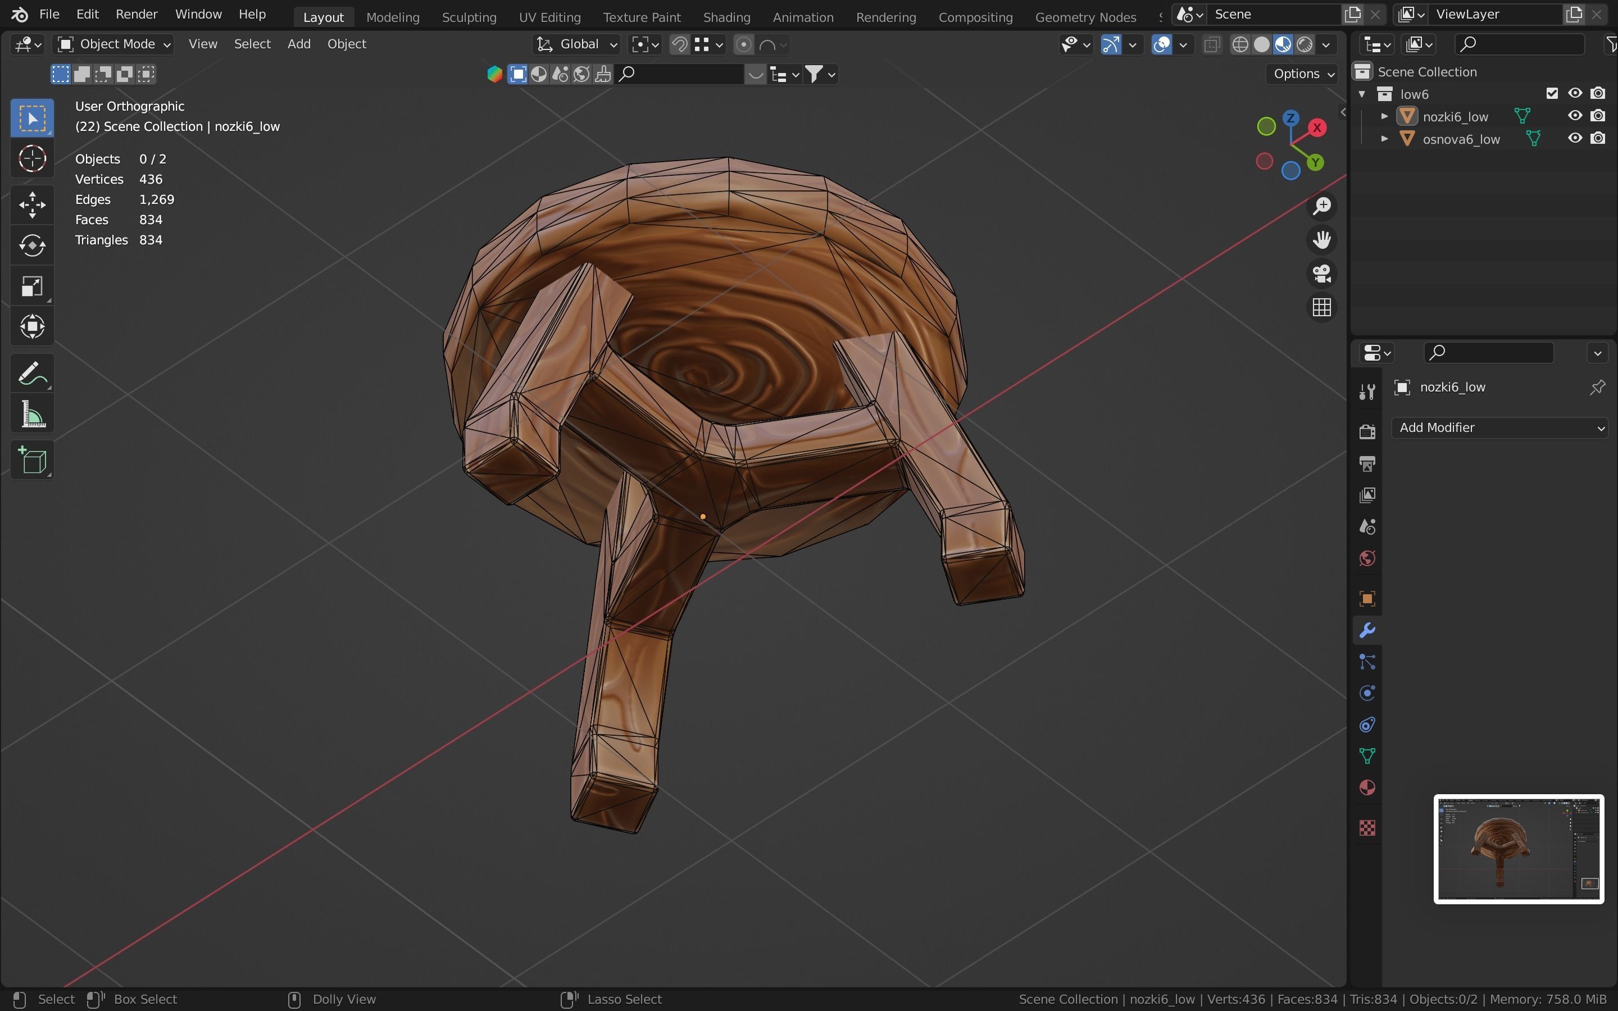Open the Object properties tab
The width and height of the screenshot is (1618, 1011).
point(1367,598)
